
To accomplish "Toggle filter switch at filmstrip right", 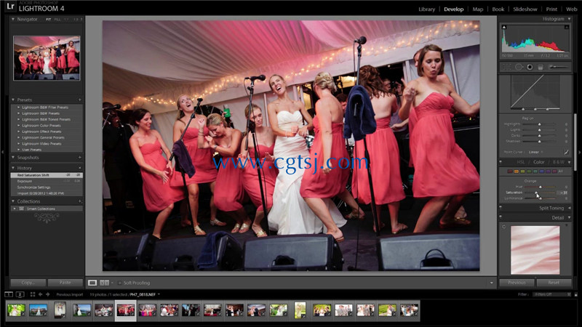I will tap(575, 294).
